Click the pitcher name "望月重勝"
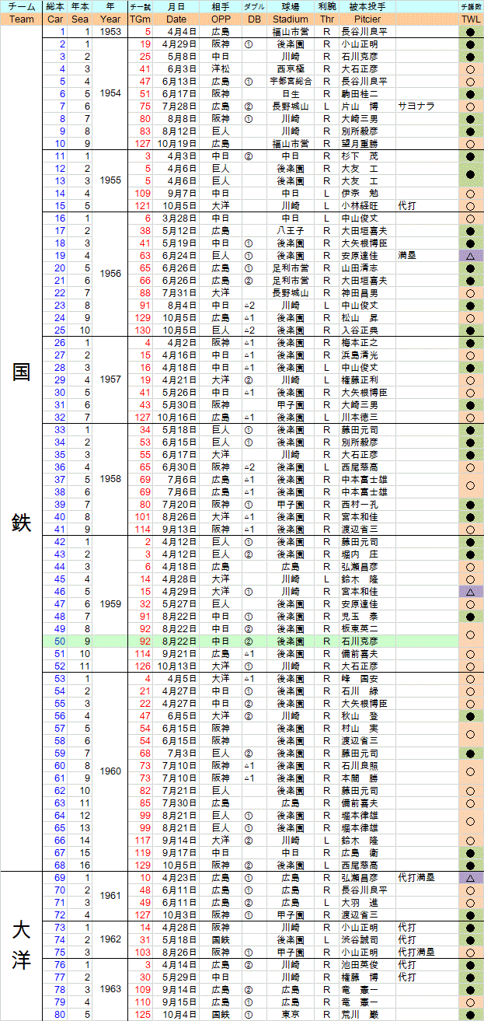The image size is (484, 1021). click(360, 143)
